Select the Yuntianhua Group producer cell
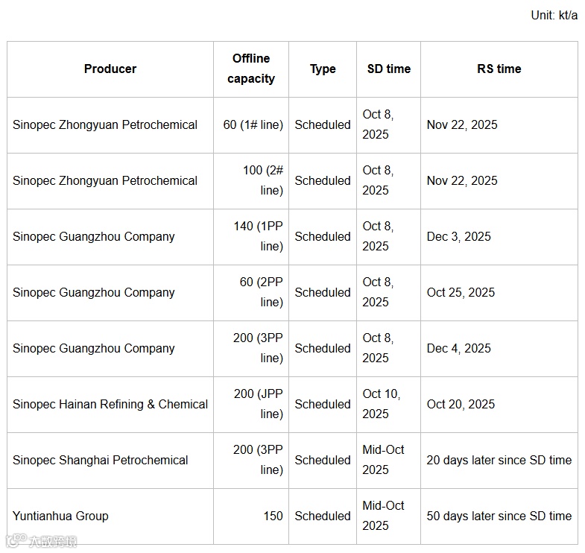This screenshot has height=553, width=585. (60, 516)
